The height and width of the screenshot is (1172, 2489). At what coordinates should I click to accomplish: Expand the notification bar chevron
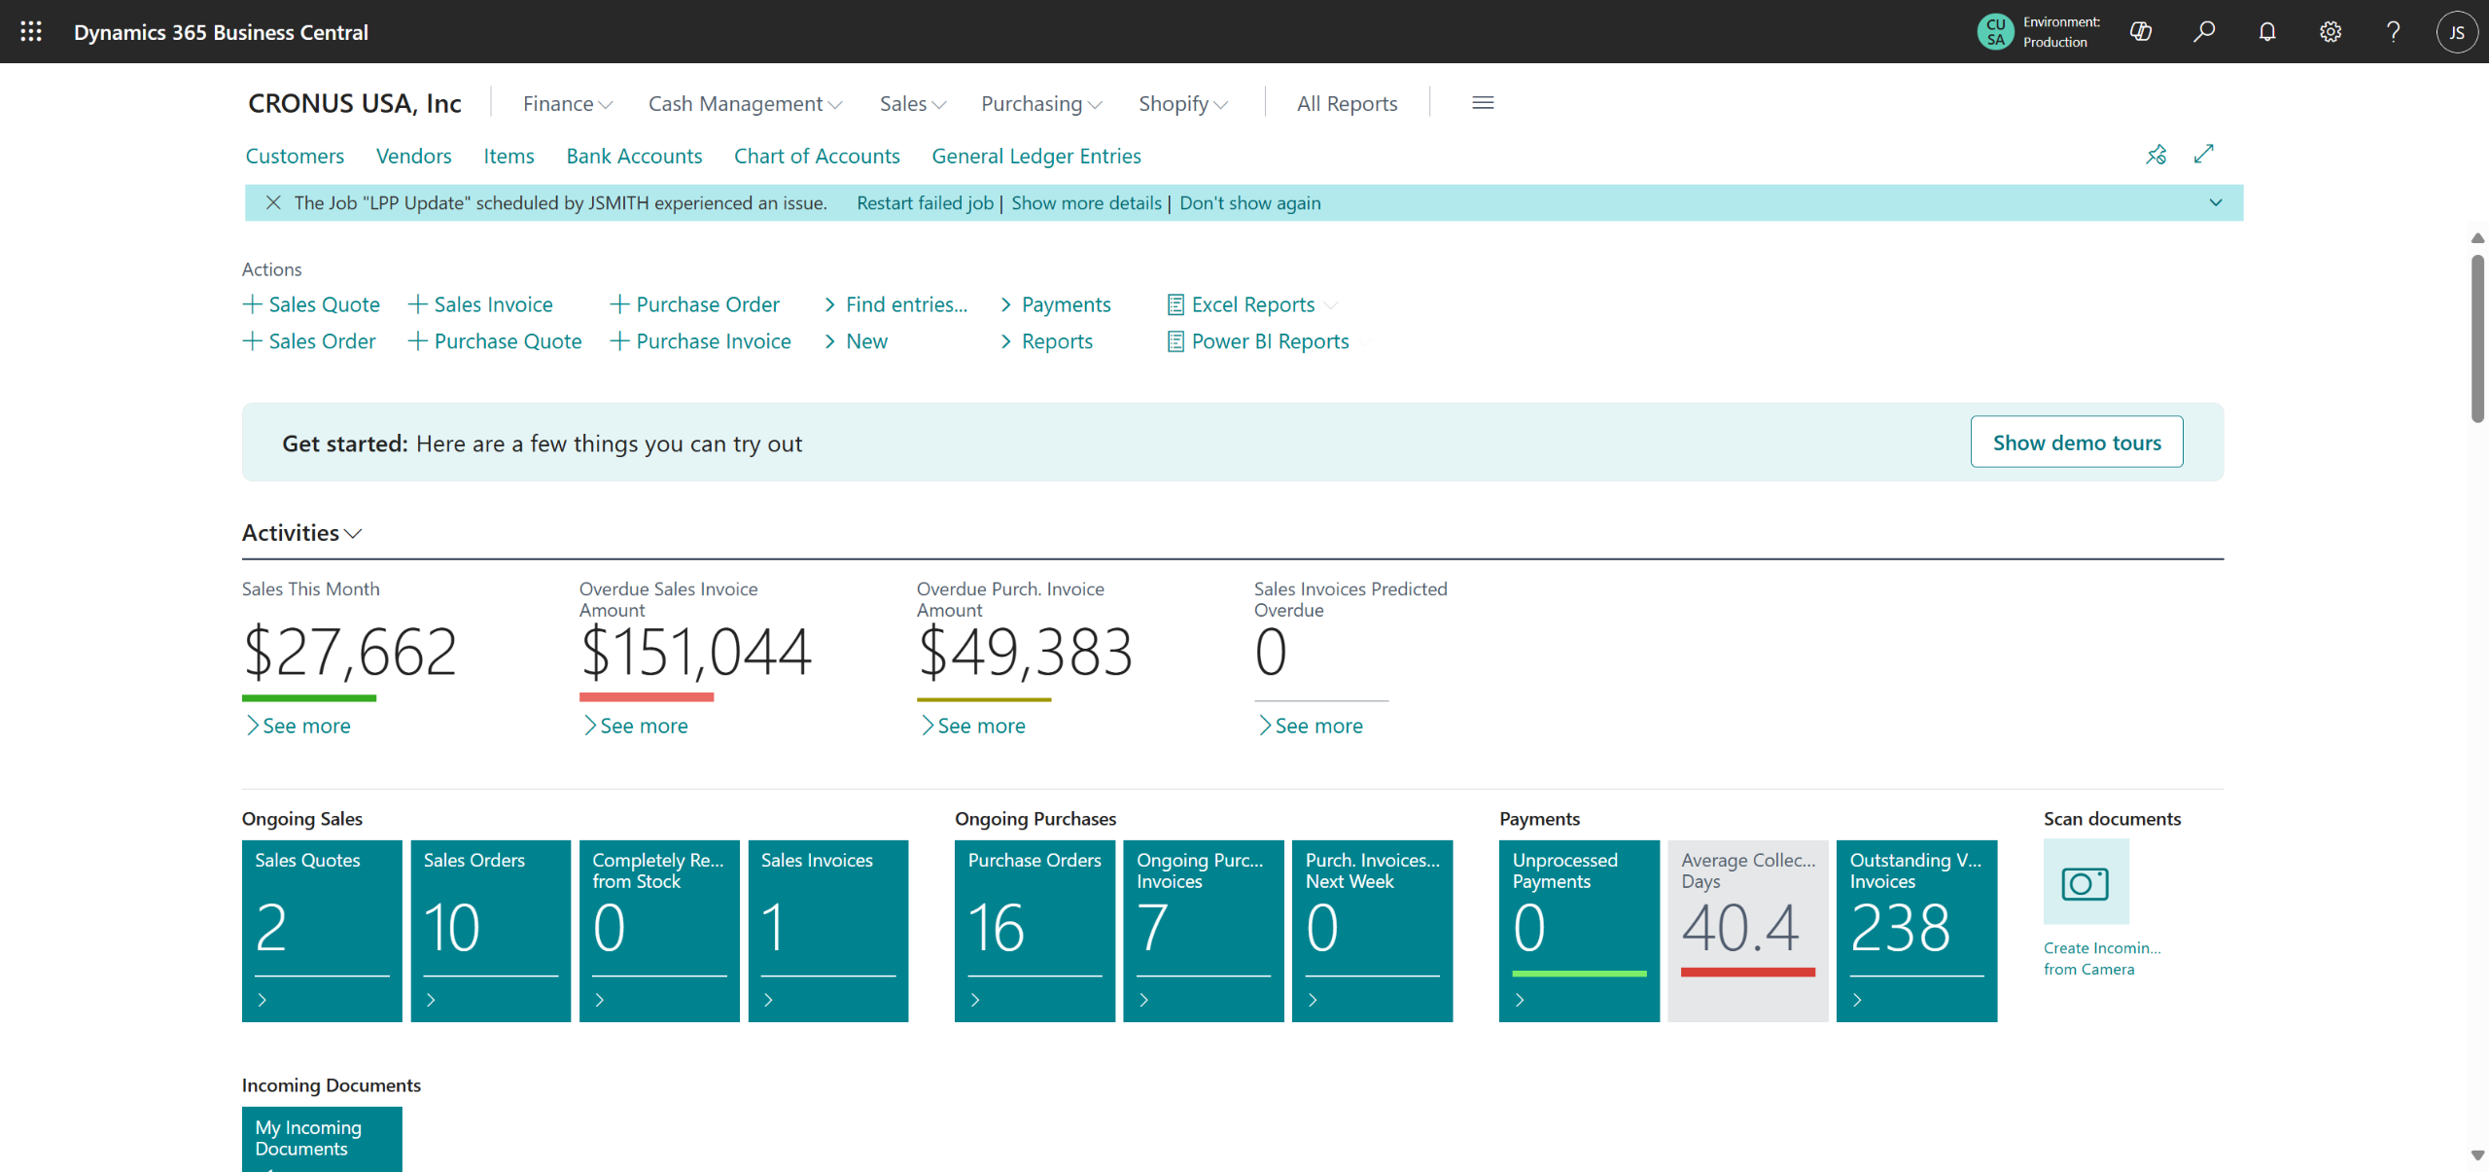(x=2215, y=202)
